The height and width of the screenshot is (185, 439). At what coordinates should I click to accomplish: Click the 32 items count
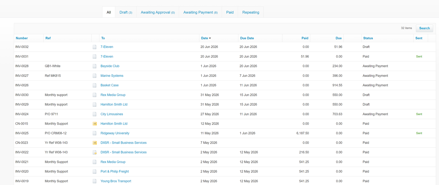[406, 28]
